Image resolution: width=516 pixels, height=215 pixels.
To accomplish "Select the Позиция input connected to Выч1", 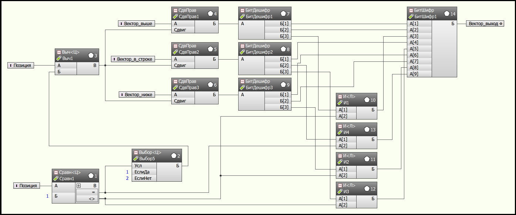I will click(21, 65).
